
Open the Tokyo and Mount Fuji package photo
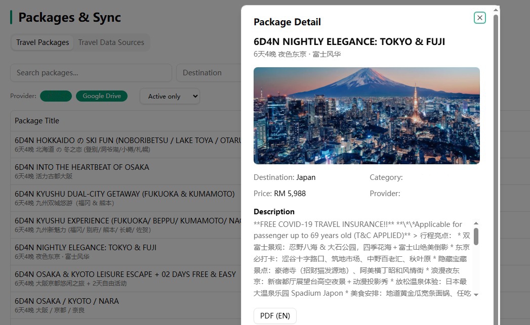point(366,115)
